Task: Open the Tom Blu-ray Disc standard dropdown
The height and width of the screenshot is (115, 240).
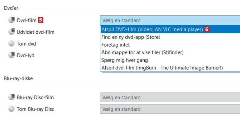Action: point(170,109)
